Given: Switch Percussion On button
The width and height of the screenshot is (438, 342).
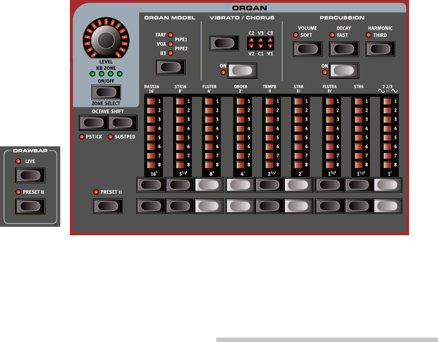Looking at the screenshot, I should coord(344,71).
